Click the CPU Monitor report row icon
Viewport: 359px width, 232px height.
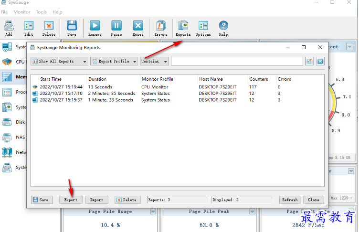[35, 87]
